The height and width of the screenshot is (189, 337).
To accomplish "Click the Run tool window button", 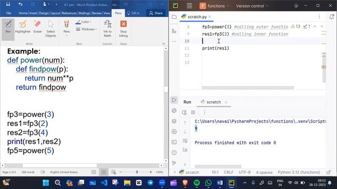I will click(174, 100).
